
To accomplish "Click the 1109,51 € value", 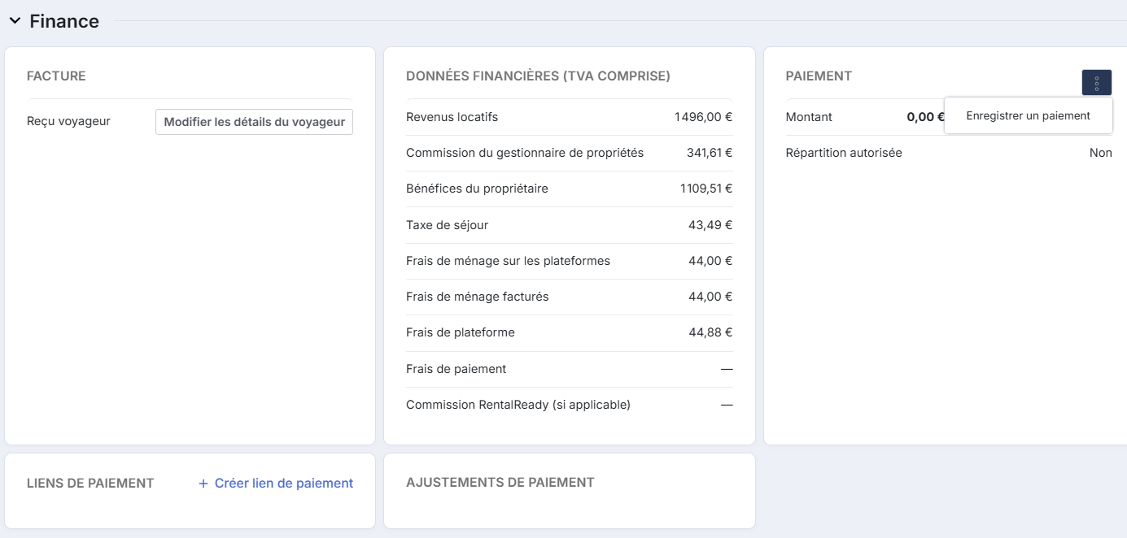I will coord(706,189).
